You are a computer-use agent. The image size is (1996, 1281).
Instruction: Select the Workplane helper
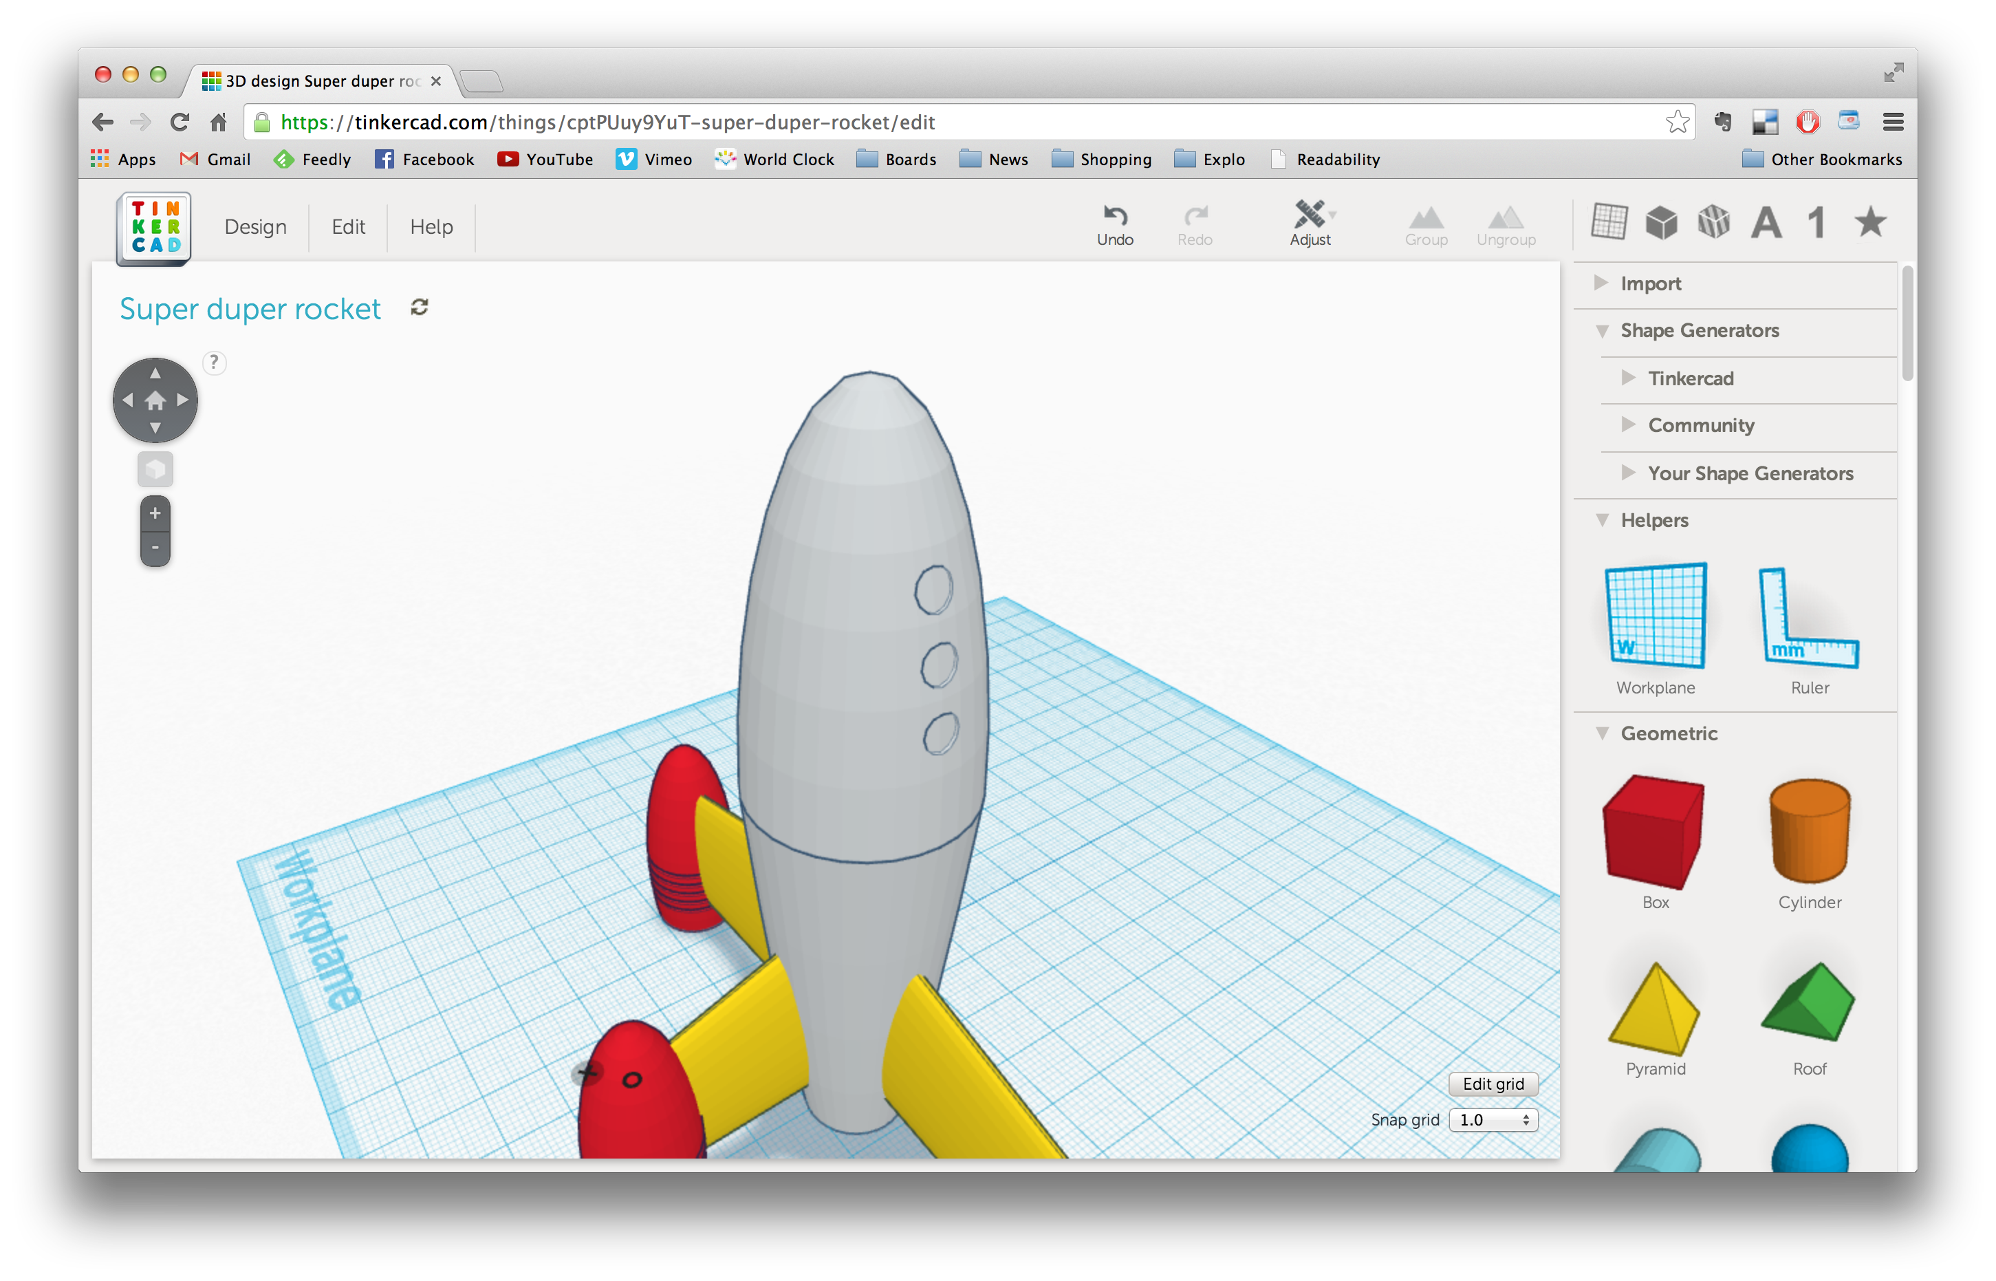pos(1655,629)
